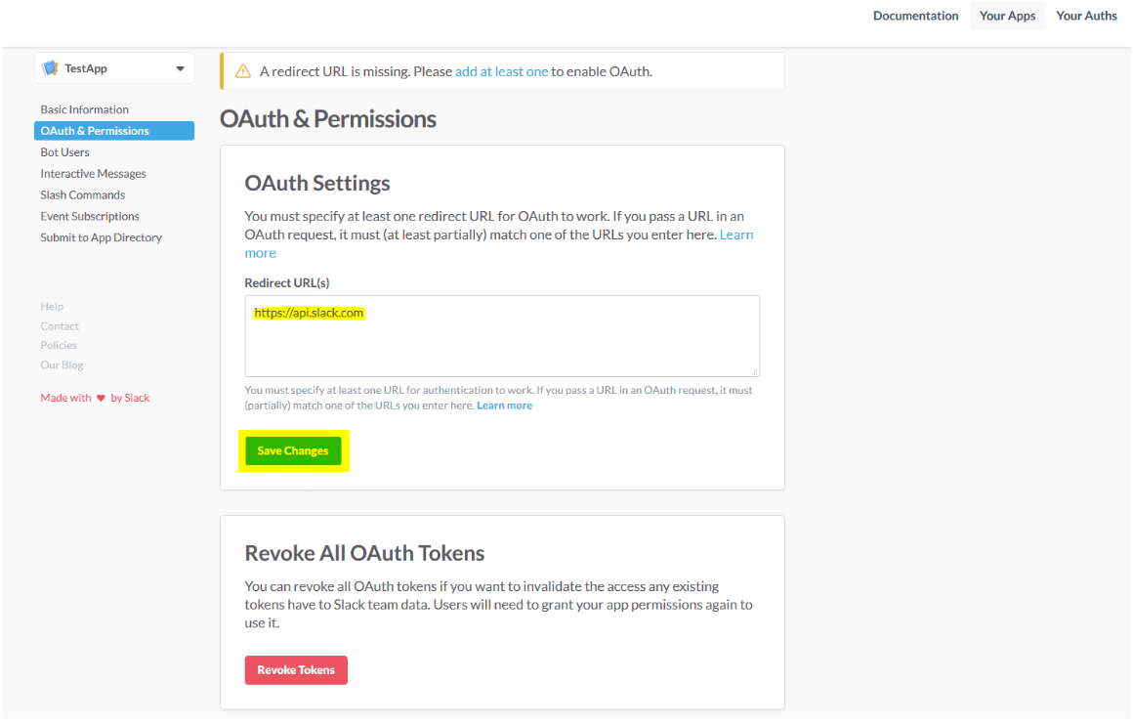Follow the 'add at least one' link
Image resolution: width=1133 pixels, height=726 pixels.
pos(501,71)
